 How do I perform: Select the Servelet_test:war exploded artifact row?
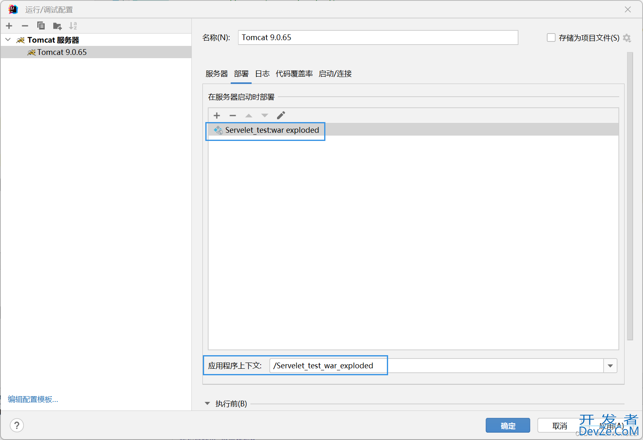coord(414,130)
